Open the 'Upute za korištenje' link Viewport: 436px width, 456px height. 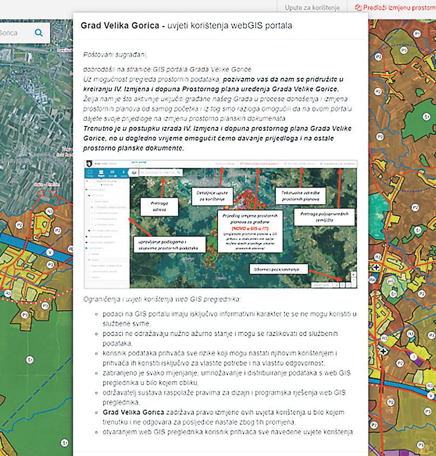[312, 8]
